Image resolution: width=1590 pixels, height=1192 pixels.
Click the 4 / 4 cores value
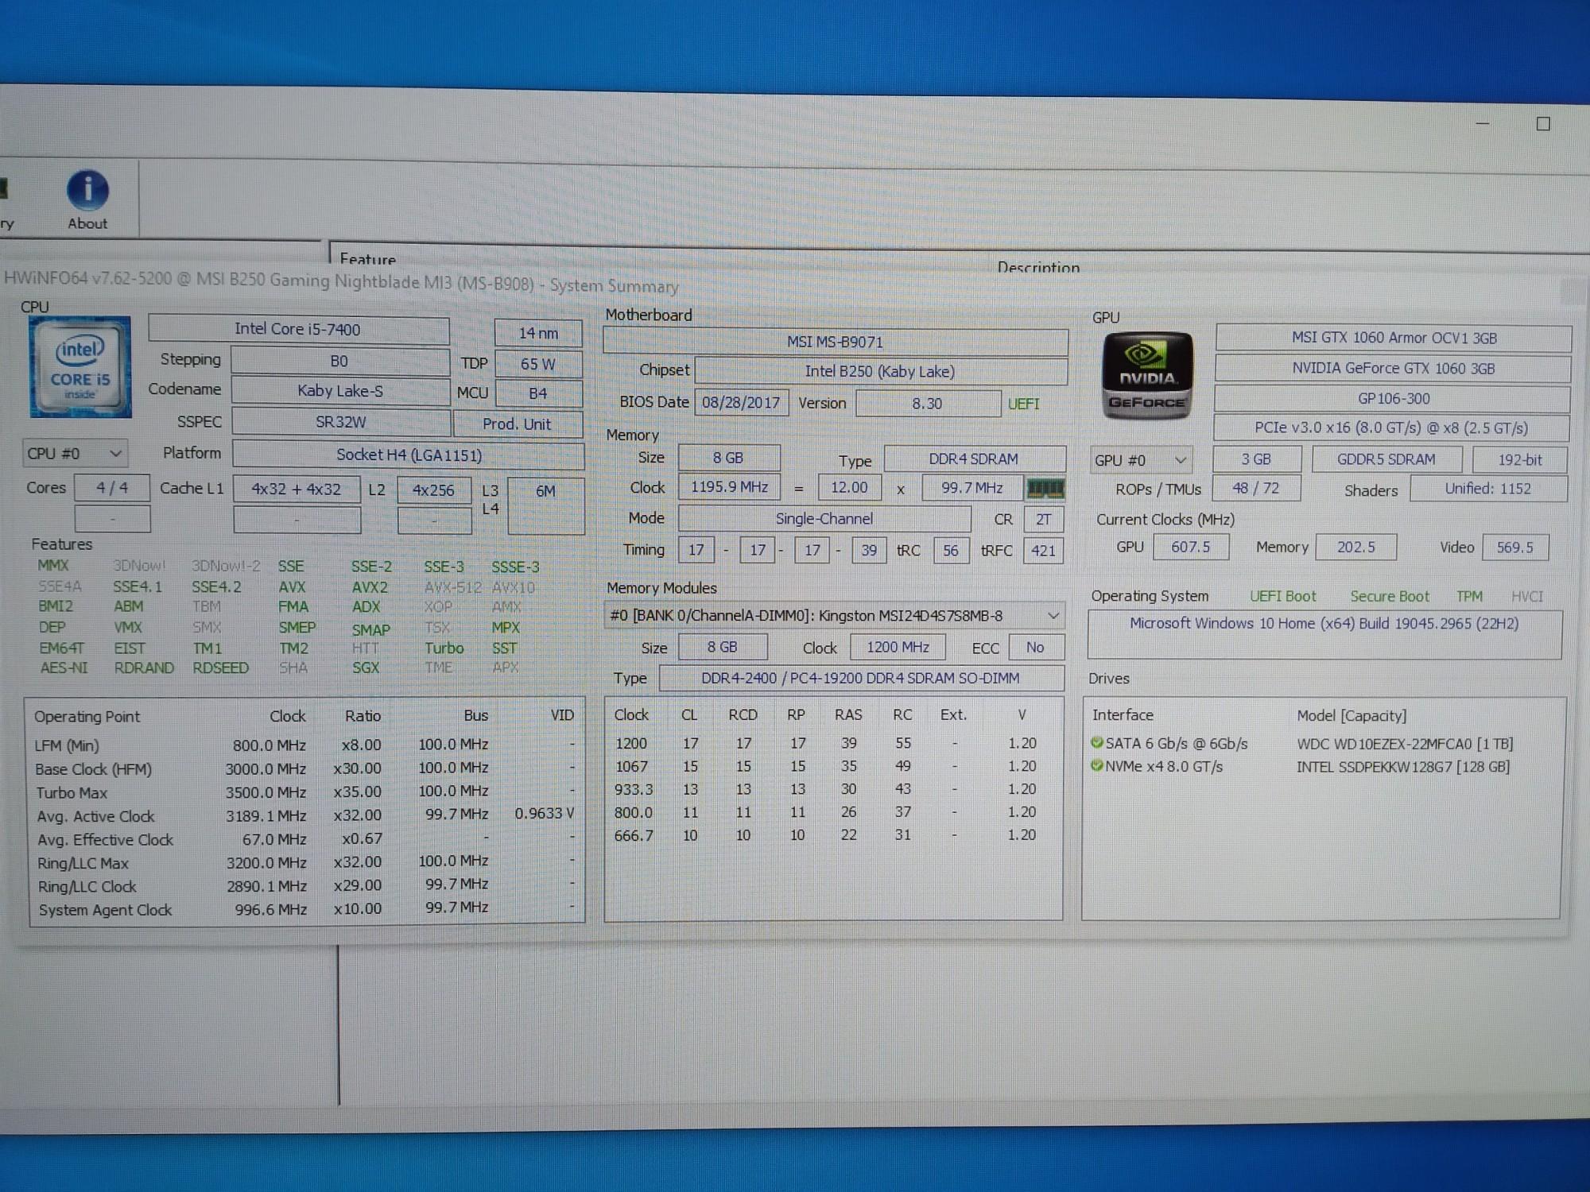tap(112, 487)
